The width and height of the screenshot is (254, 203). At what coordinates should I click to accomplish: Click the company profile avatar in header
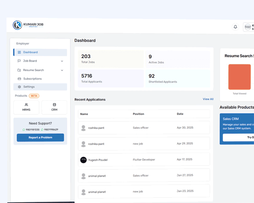coord(247,27)
